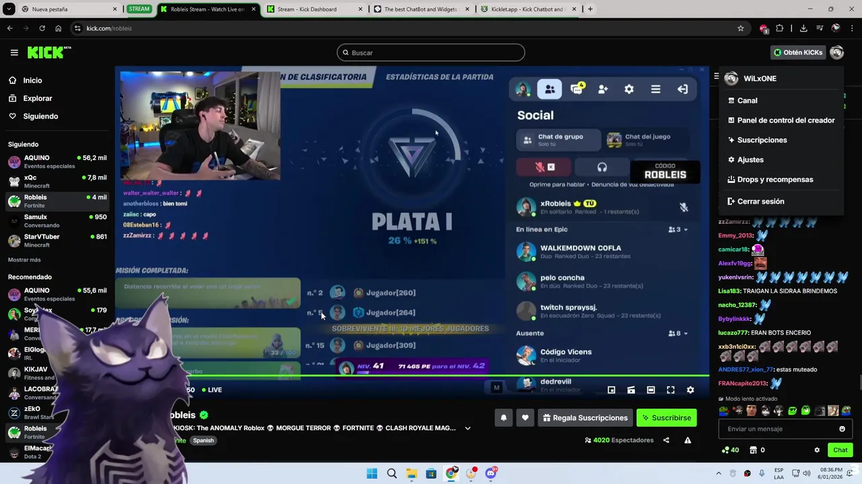
Task: Open emoji picker in chat input
Action: tap(842, 429)
